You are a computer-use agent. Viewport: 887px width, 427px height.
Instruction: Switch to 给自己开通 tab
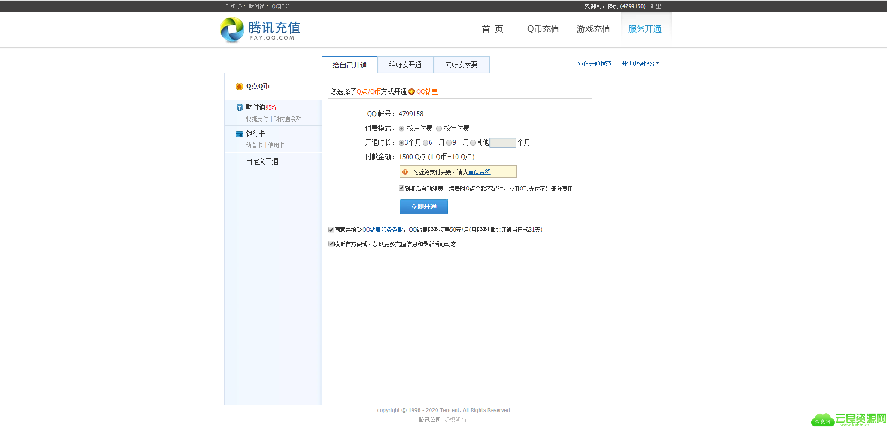tap(350, 65)
